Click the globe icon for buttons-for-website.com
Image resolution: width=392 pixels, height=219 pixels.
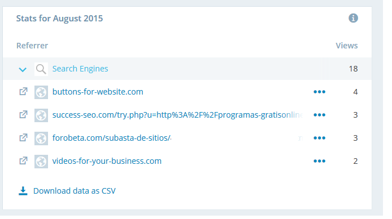coord(41,92)
